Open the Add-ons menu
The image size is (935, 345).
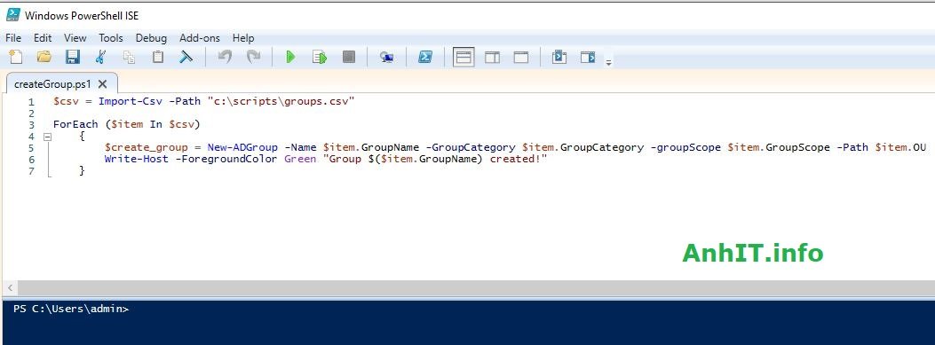click(x=200, y=37)
